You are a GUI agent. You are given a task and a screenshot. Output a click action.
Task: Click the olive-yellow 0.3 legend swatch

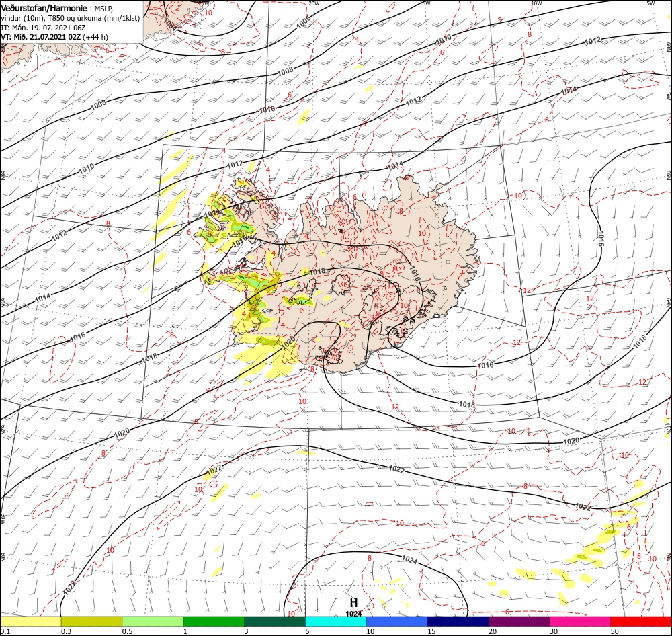91,621
